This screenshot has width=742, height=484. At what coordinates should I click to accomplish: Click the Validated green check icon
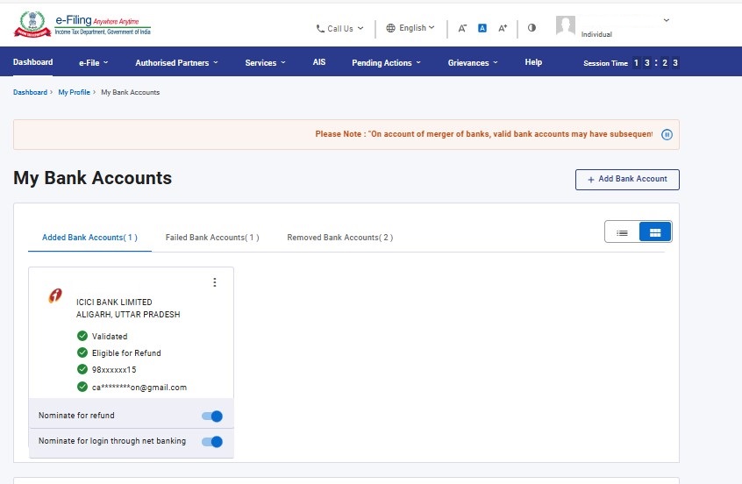(x=82, y=336)
